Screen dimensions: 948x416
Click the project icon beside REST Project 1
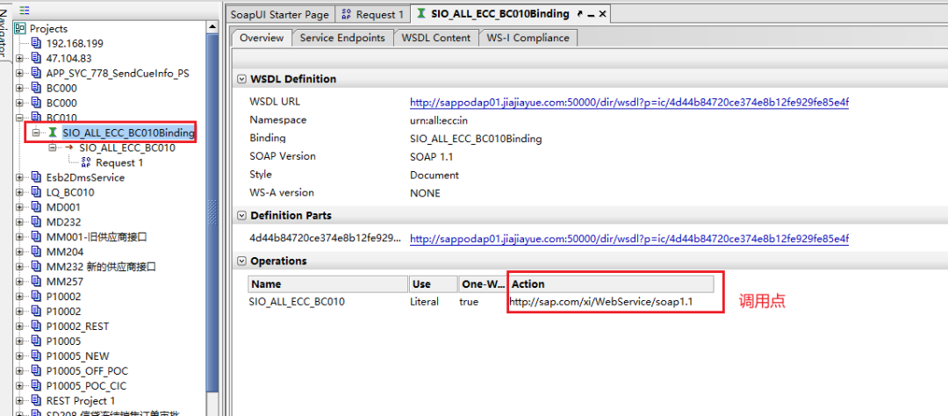[36, 400]
